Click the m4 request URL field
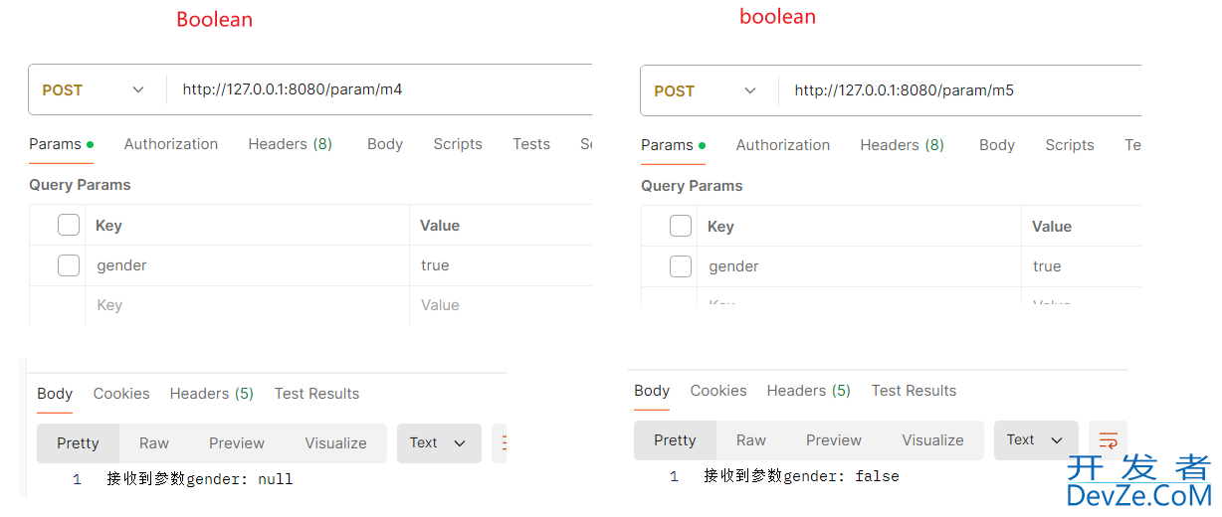 (x=380, y=89)
